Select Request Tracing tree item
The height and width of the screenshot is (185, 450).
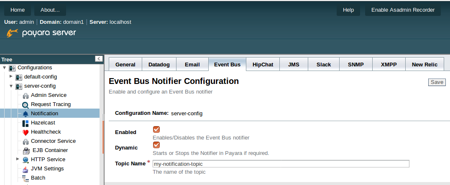point(51,104)
